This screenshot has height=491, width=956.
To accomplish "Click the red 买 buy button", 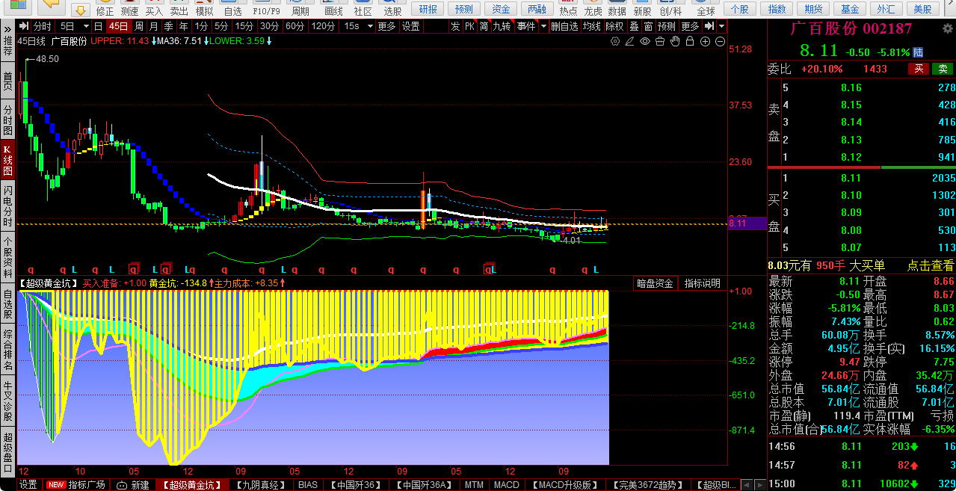I will (x=918, y=69).
